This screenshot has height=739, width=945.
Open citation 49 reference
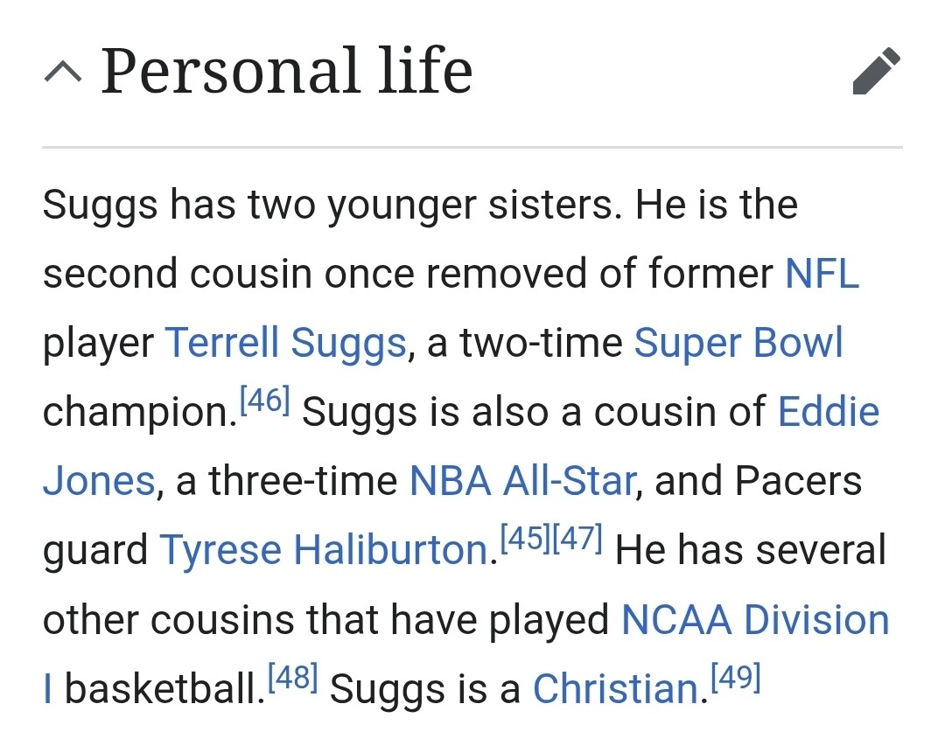(x=736, y=676)
